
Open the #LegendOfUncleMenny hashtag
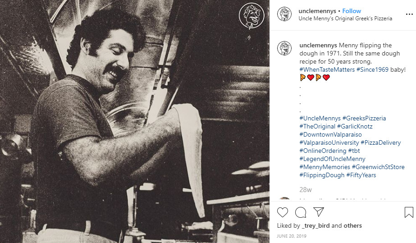coord(333,159)
